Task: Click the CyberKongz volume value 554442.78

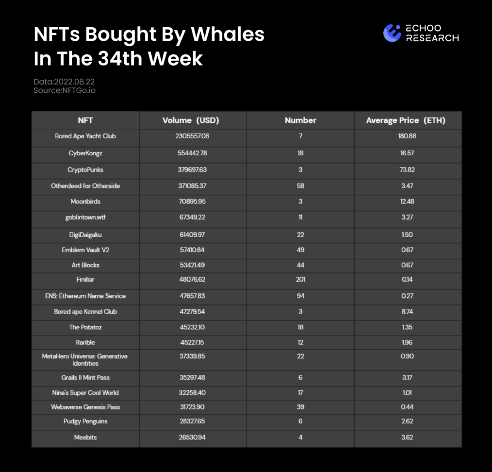Action: click(x=192, y=153)
